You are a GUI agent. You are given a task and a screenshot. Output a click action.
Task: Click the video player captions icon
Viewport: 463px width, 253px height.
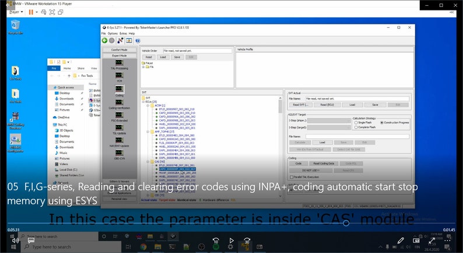tap(31, 240)
